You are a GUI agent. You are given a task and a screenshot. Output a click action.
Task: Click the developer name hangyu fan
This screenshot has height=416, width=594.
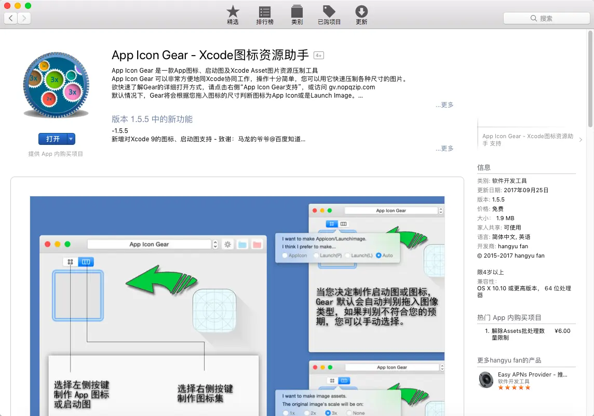tap(512, 246)
